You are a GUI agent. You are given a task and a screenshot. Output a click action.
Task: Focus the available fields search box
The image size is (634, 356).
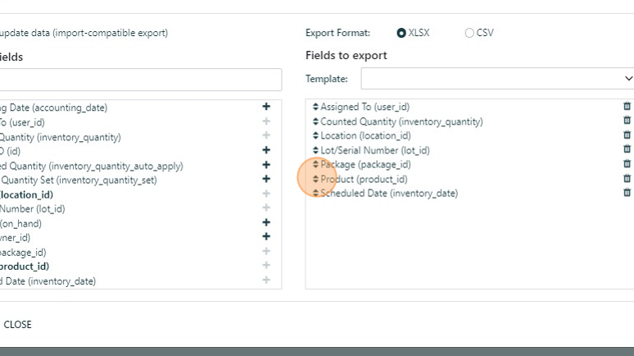(x=139, y=80)
